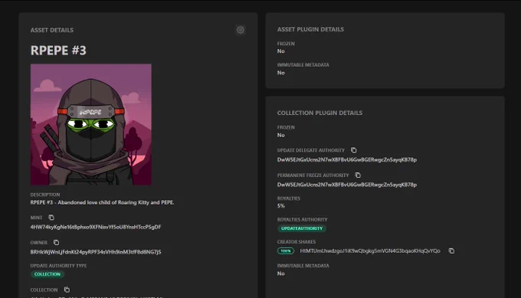Click the Frozen value under Asset Plugin Details
This screenshot has height=298, width=521.
pyautogui.click(x=281, y=51)
